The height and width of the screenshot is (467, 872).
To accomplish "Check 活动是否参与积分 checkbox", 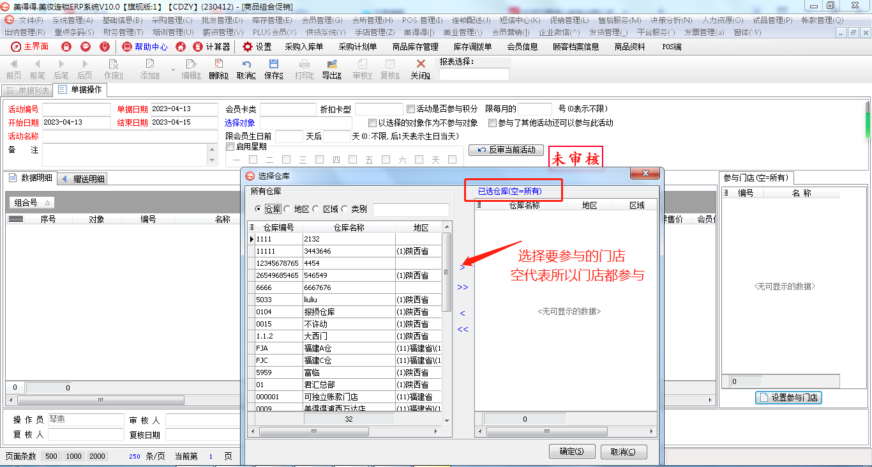I will [x=410, y=109].
